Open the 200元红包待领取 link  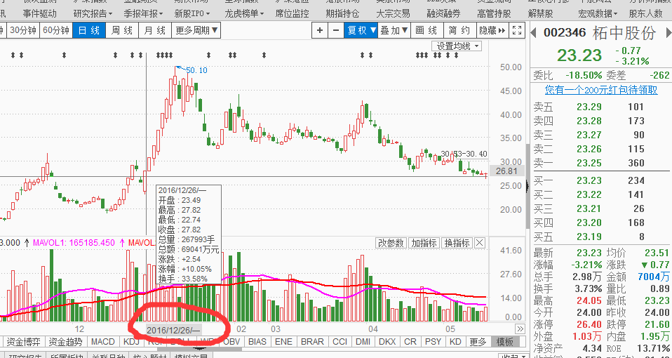click(x=601, y=90)
